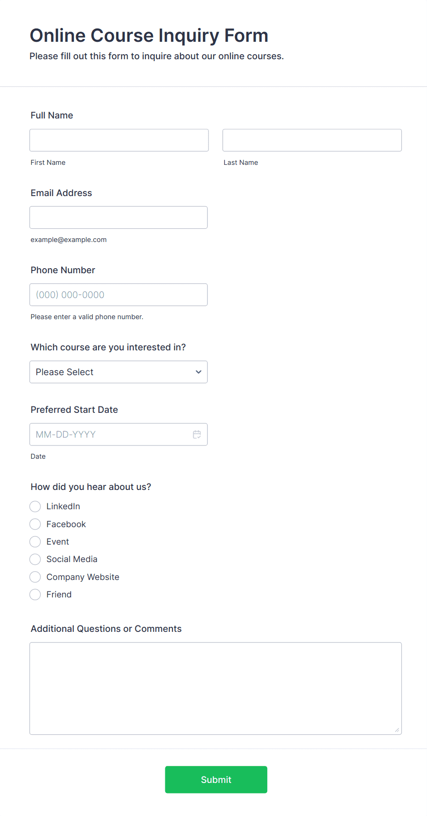Select the Social Media radio button
Image resolution: width=427 pixels, height=816 pixels.
coord(35,559)
